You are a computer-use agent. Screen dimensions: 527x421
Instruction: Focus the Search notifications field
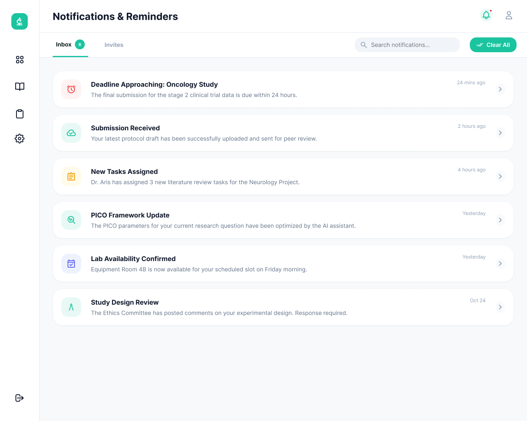[407, 45]
